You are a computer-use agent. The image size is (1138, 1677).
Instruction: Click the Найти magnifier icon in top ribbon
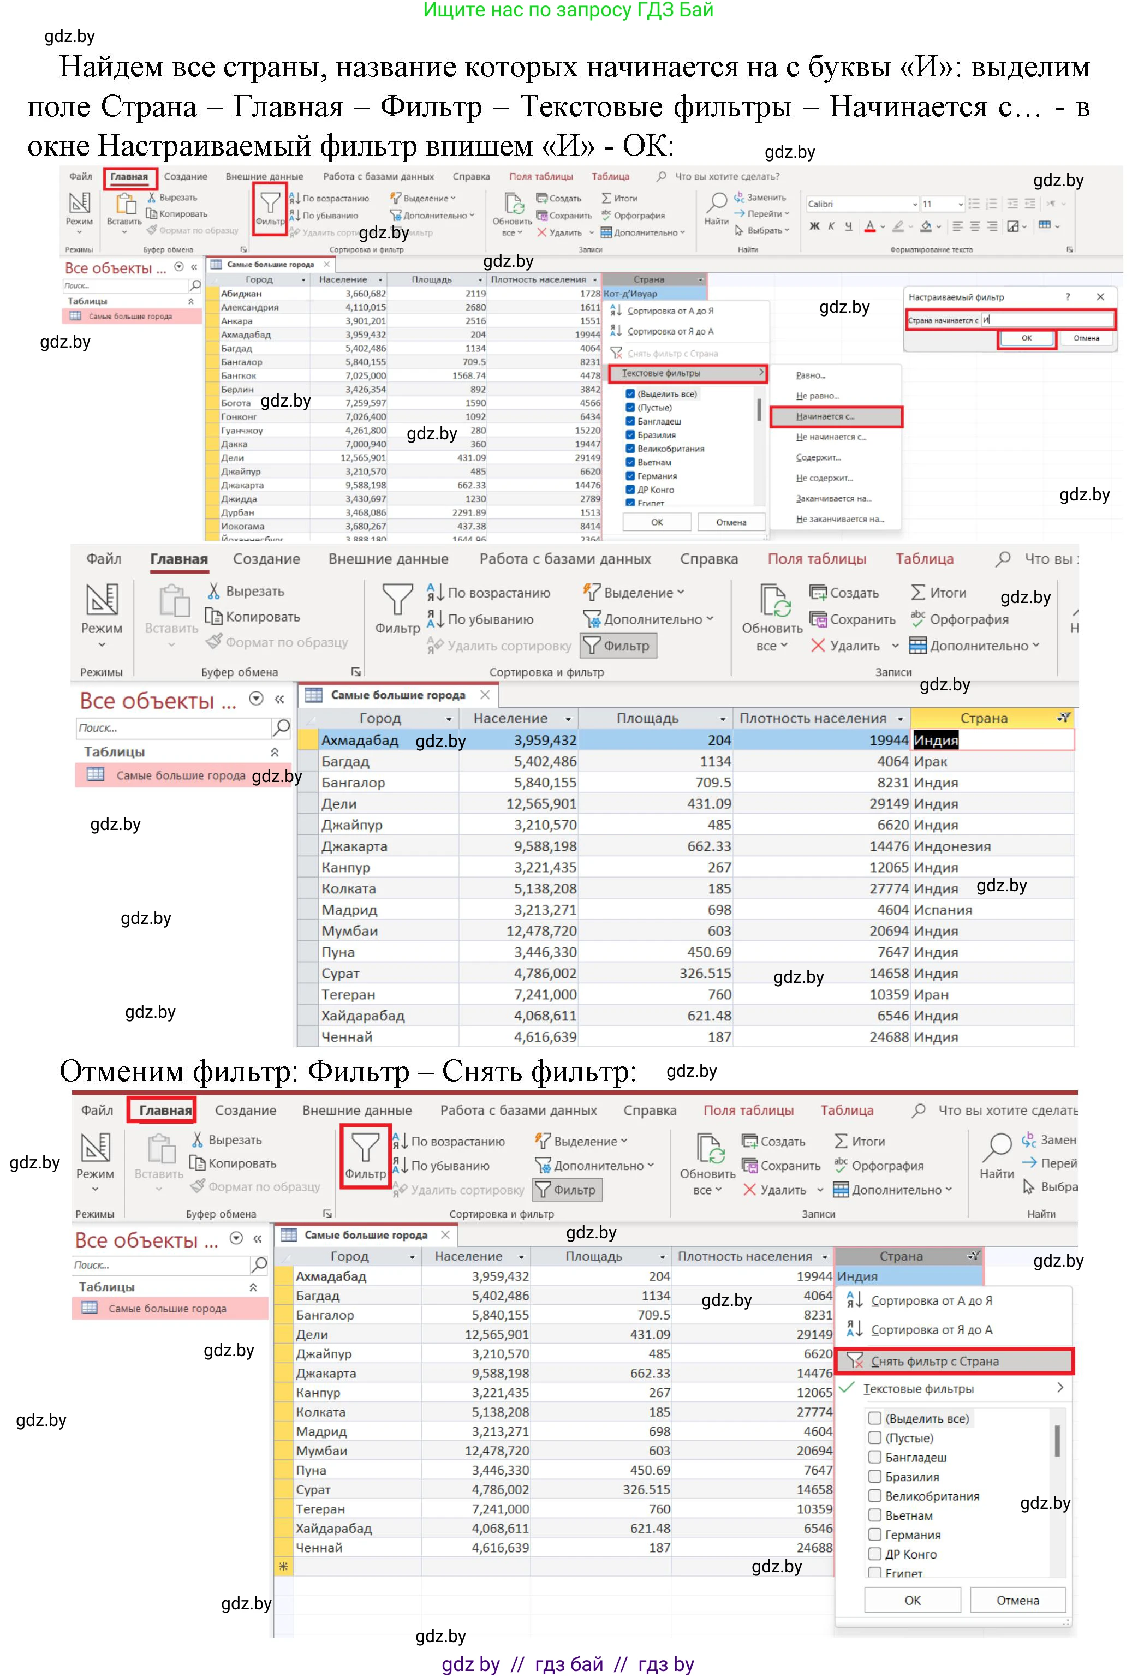click(717, 203)
